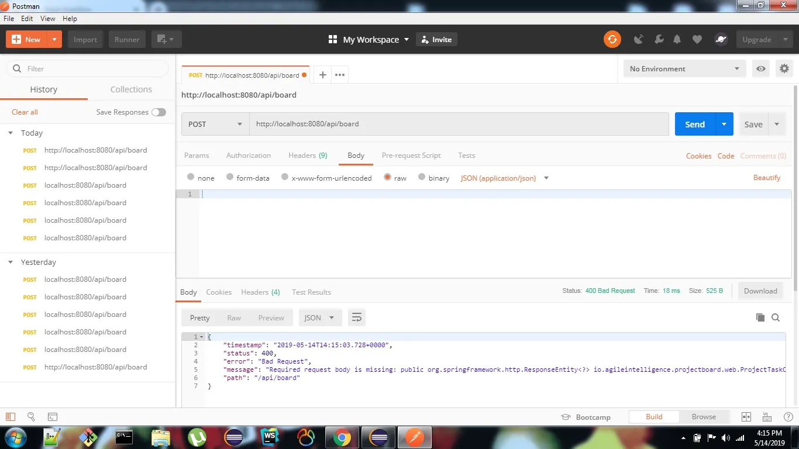Collapse the Today history group
Viewport: 799px width, 449px height.
pyautogui.click(x=11, y=133)
